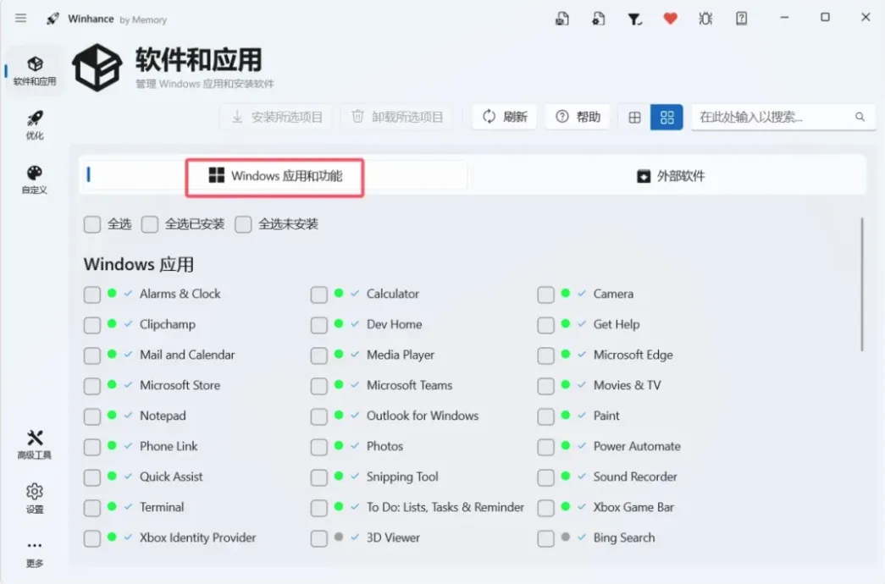885x584 pixels.
Task: Open the 自定义 palette section
Action: (x=35, y=179)
